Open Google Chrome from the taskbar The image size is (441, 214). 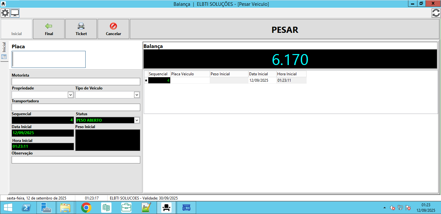click(x=86, y=208)
